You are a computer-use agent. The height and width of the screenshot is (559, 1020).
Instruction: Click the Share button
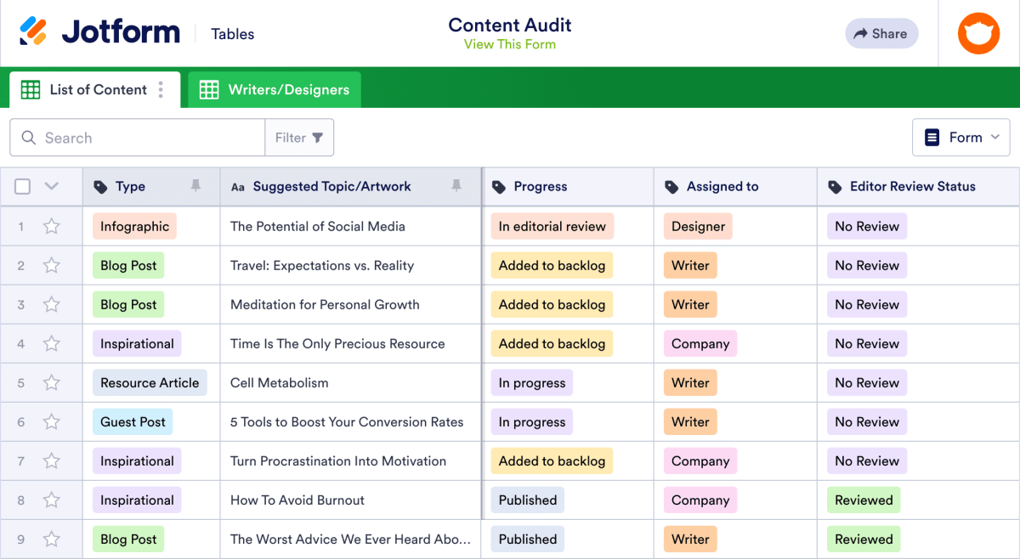click(x=881, y=34)
